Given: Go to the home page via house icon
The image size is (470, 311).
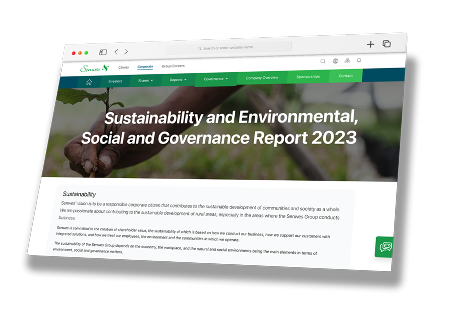Looking at the screenshot, I should (89, 82).
